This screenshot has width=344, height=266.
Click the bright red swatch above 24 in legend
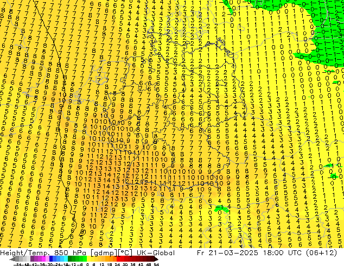point(118,259)
